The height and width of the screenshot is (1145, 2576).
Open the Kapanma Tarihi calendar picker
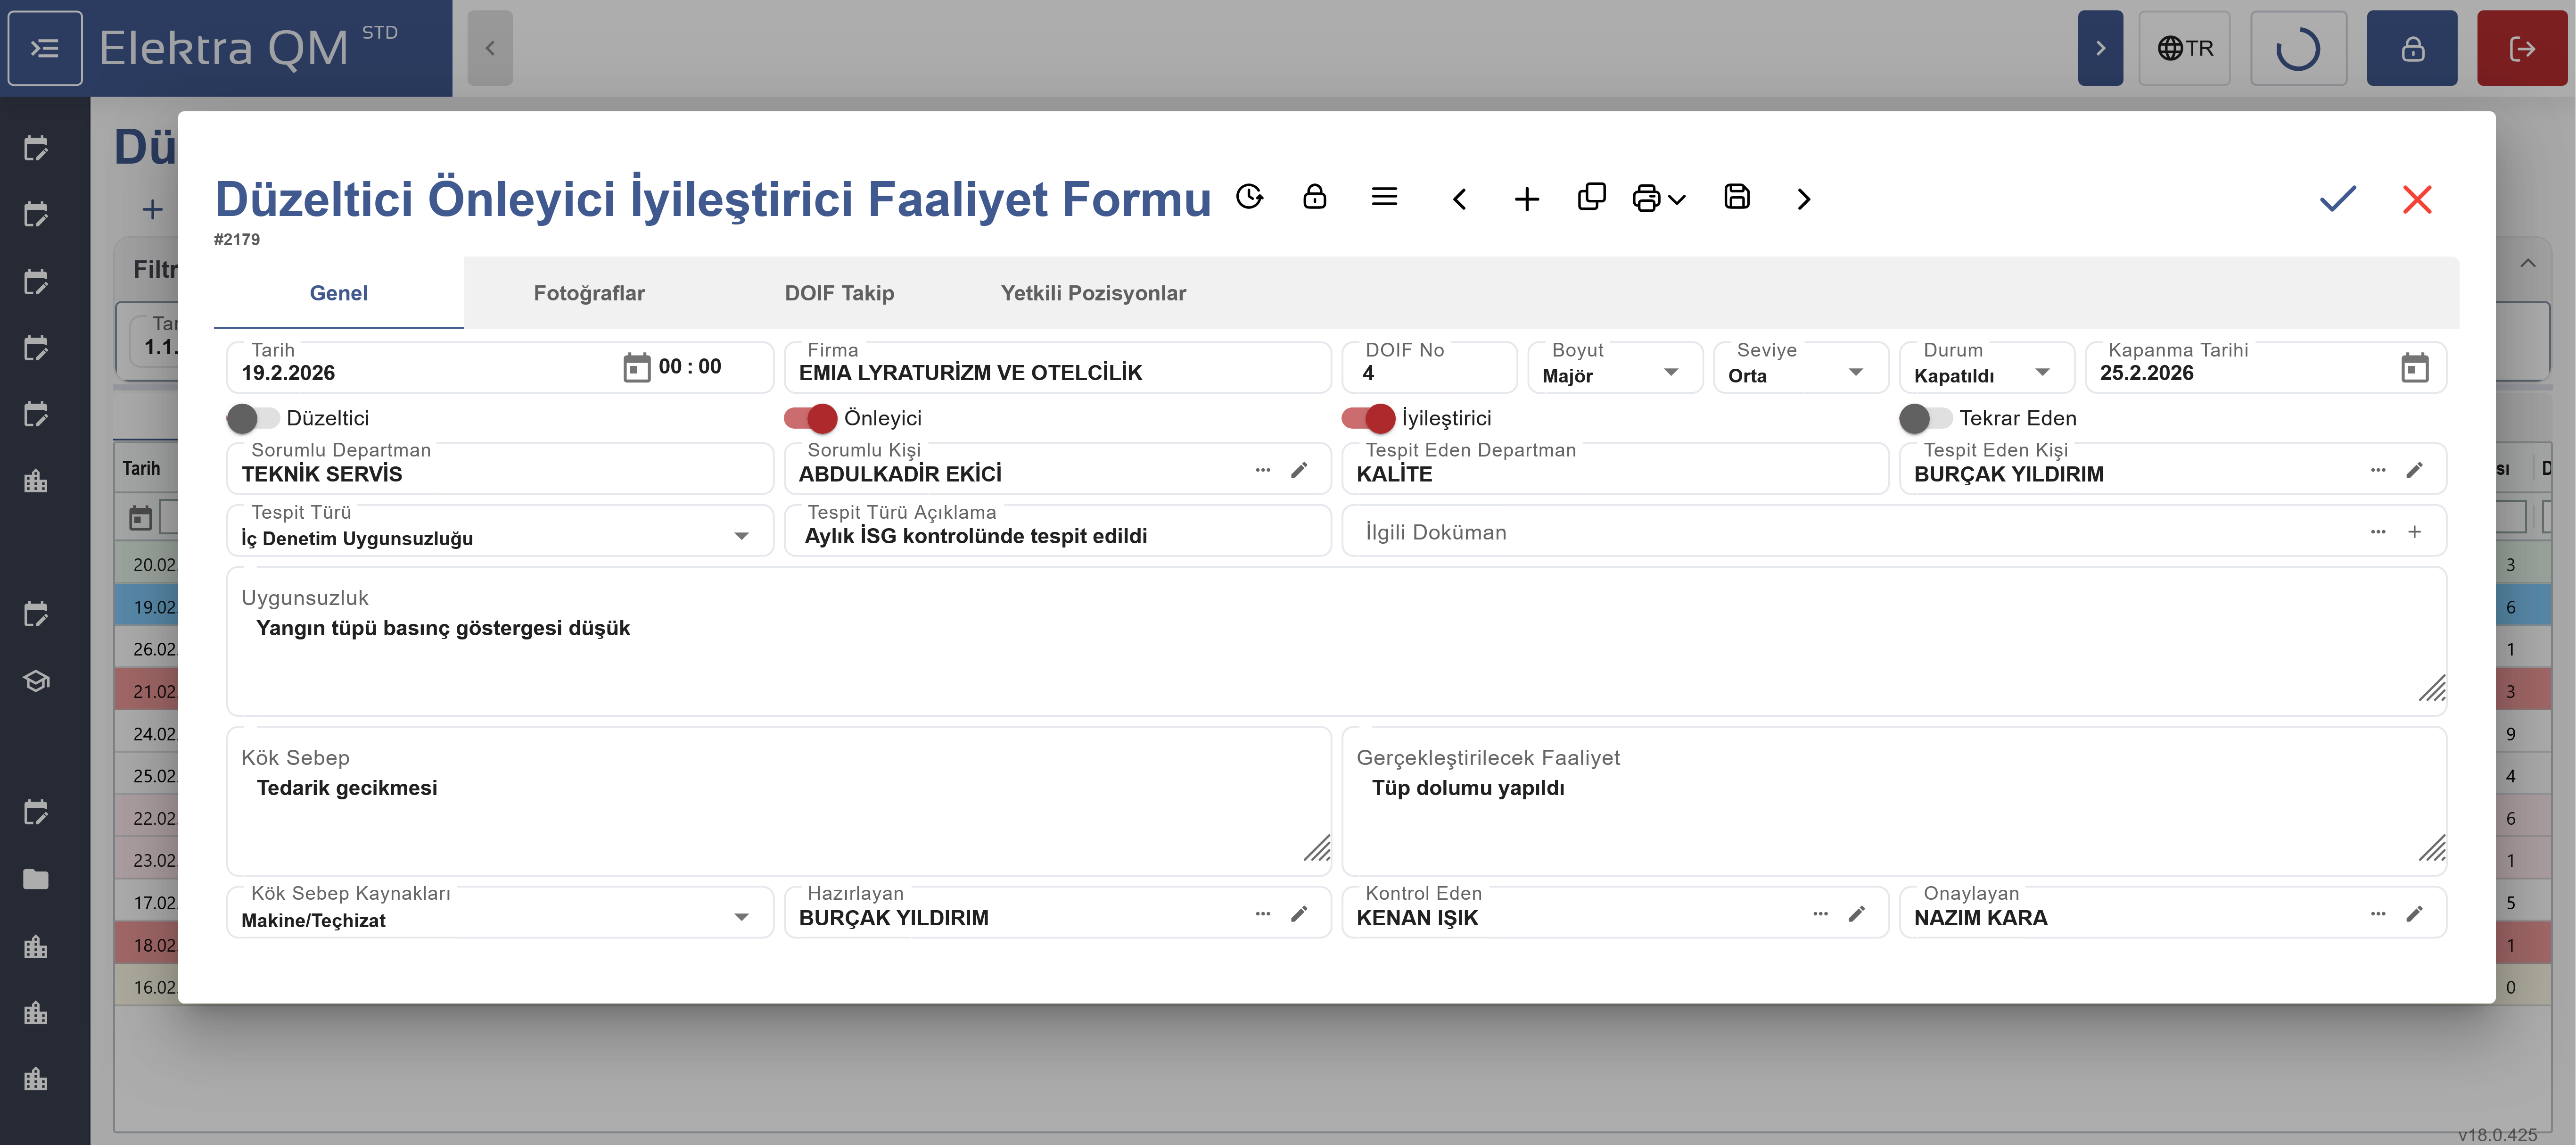click(2414, 368)
